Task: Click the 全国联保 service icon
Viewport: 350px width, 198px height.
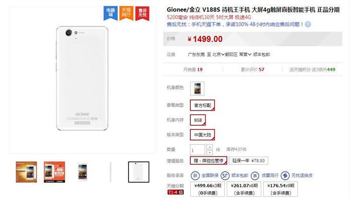Action: (x=195, y=175)
